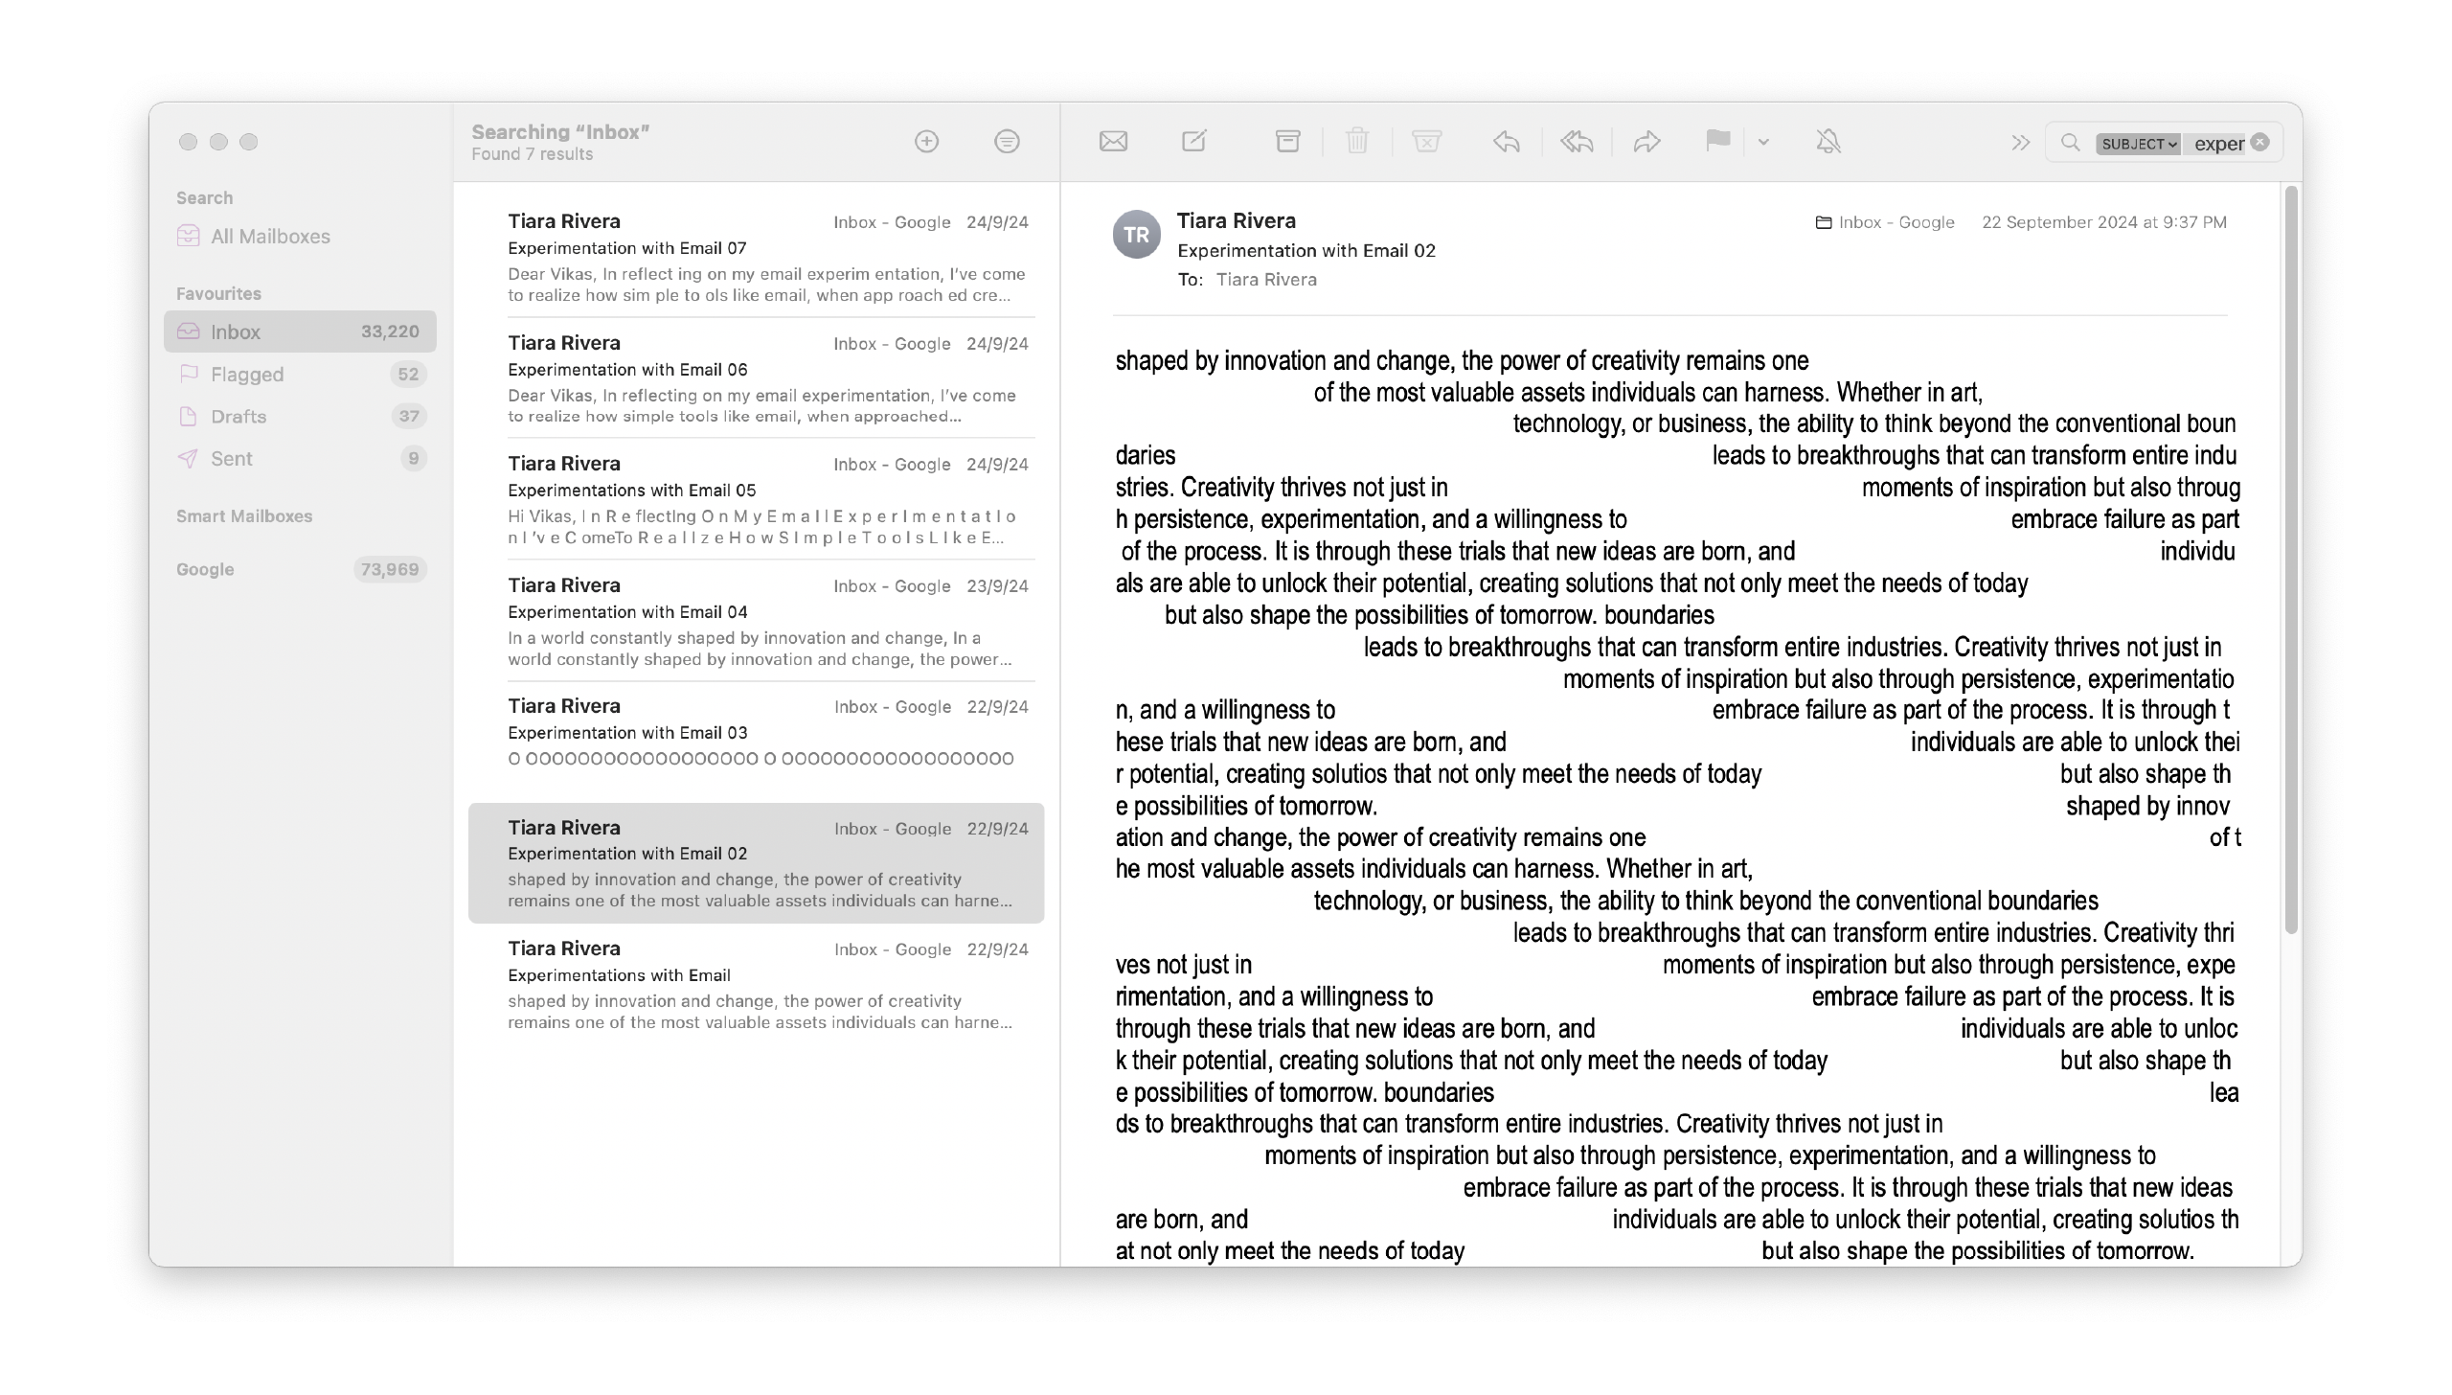2452x1395 pixels.
Task: Collapse the Favourites section header
Action: coord(218,293)
